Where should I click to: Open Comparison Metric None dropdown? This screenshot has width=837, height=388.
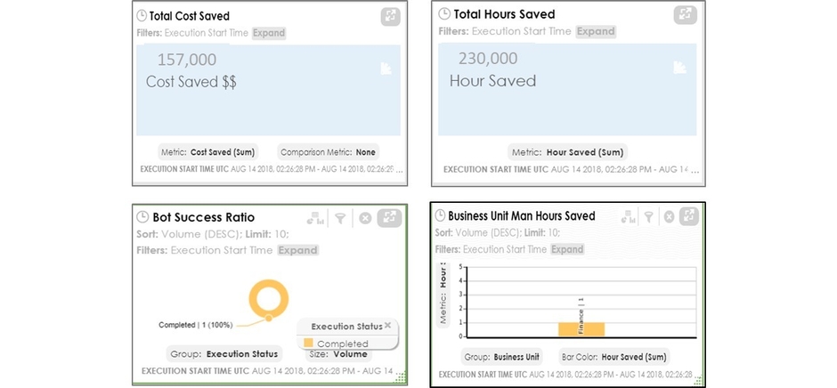point(329,152)
